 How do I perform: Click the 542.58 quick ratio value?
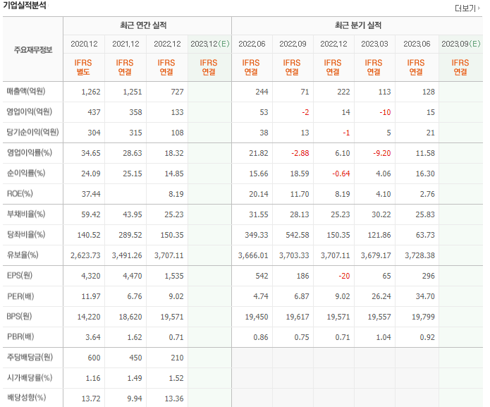click(298, 235)
